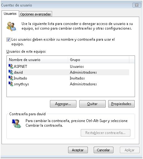Click the users and keys header icon
The image size is (143, 159).
[x=11, y=26]
